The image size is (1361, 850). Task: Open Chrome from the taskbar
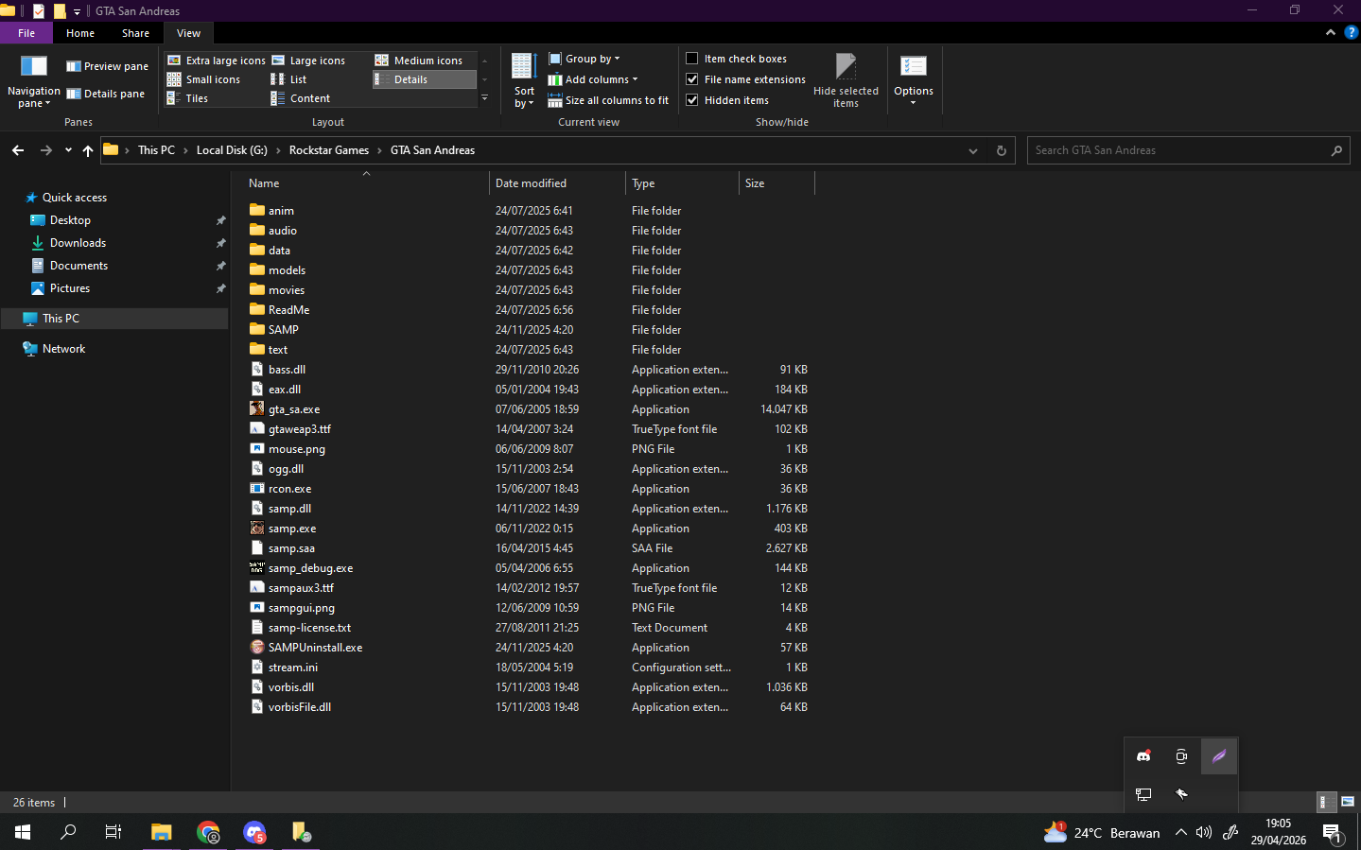pos(208,832)
